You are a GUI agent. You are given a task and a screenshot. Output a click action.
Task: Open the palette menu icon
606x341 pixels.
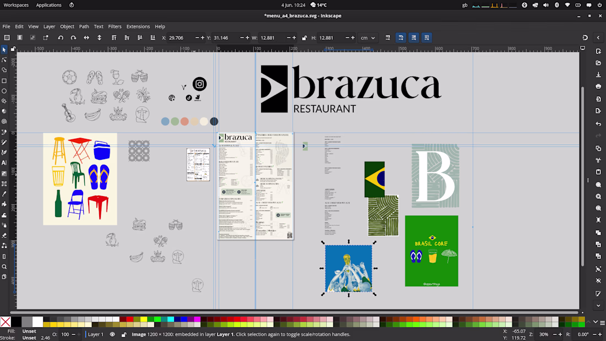(x=602, y=322)
